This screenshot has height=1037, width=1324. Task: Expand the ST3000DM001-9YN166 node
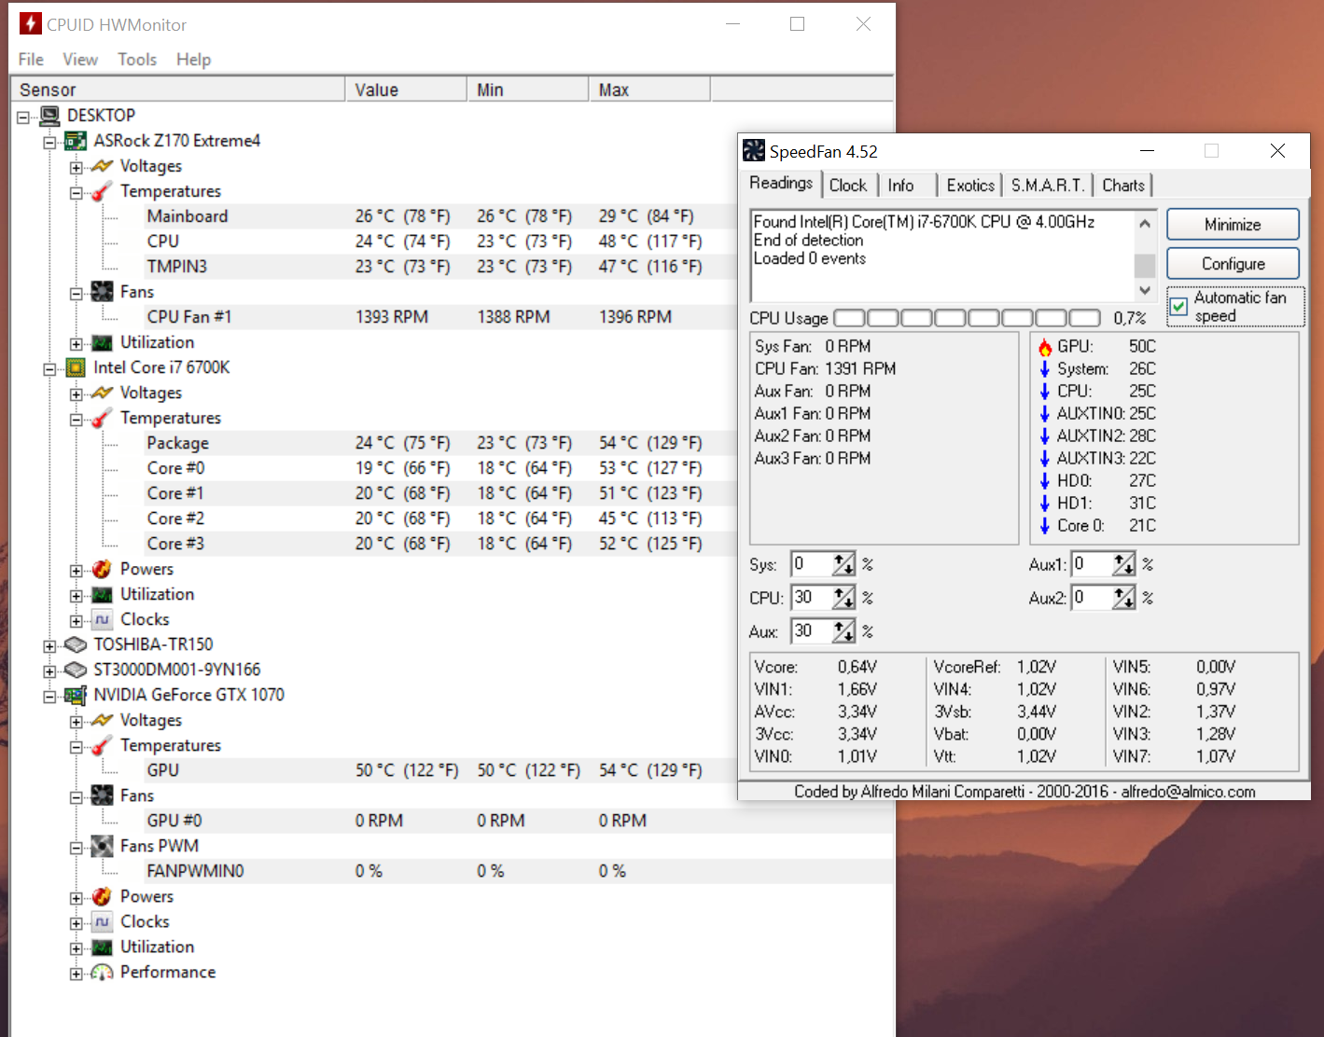coord(49,671)
